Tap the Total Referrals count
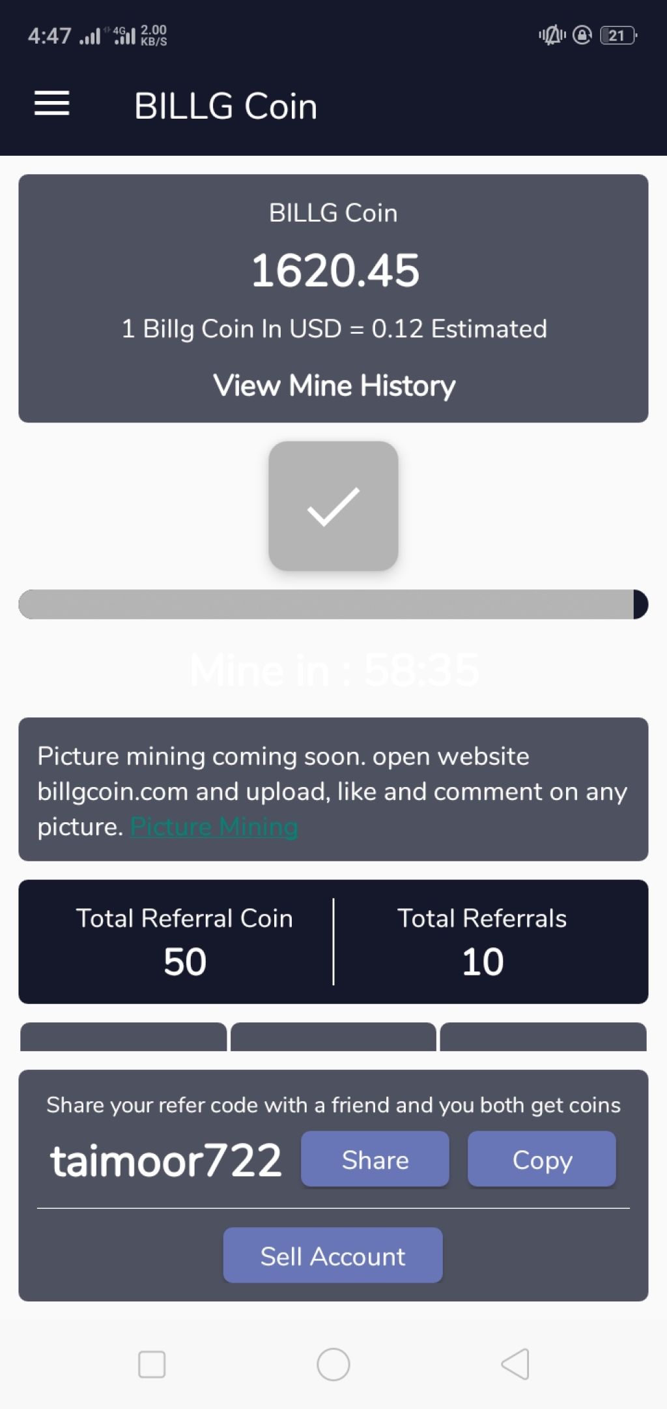Image resolution: width=667 pixels, height=1409 pixels. click(483, 962)
